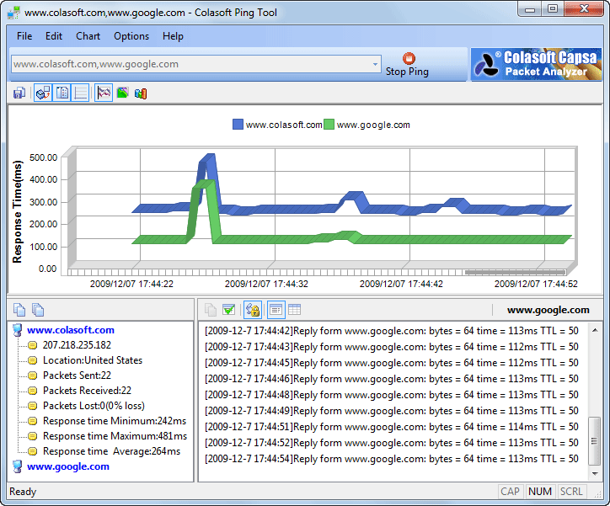Click the www.google.com host computer icon
The width and height of the screenshot is (610, 506).
tap(18, 466)
